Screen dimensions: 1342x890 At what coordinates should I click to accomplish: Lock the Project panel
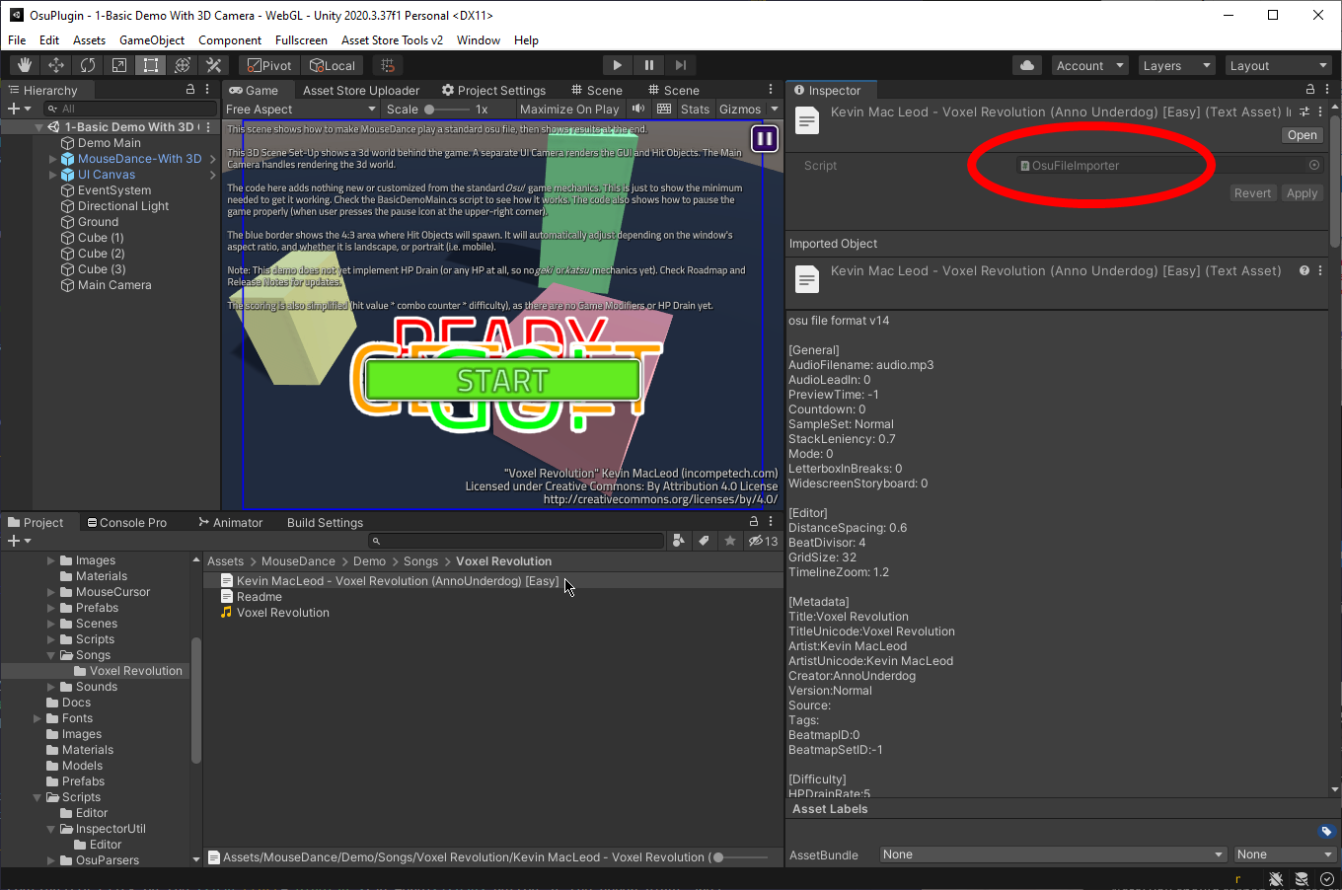(x=754, y=522)
